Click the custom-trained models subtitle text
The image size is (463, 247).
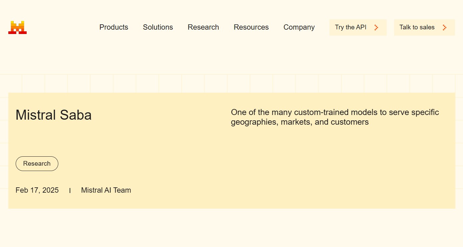335,117
